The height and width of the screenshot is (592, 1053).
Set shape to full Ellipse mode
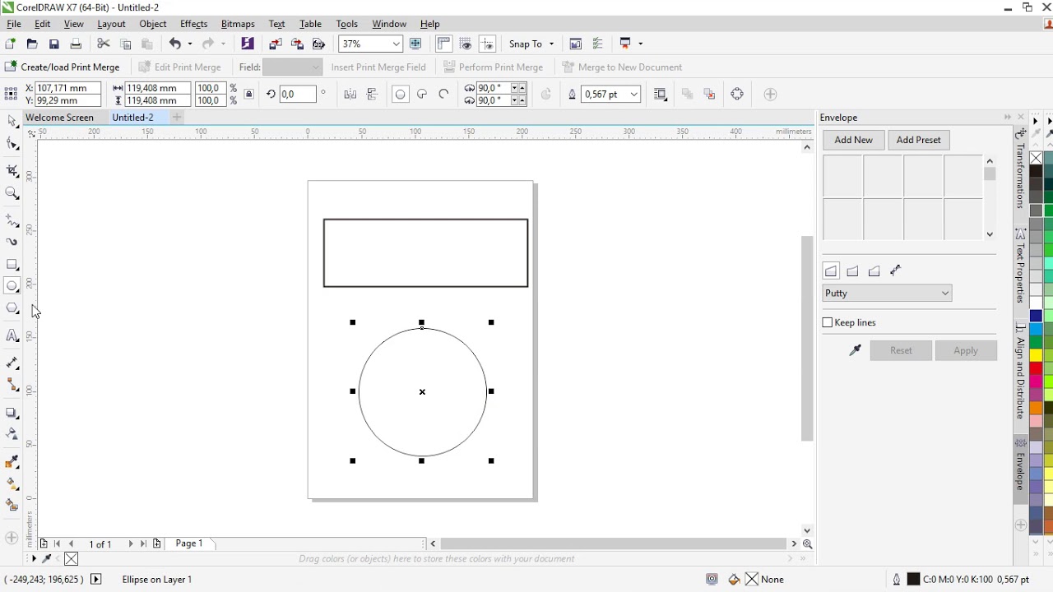400,95
